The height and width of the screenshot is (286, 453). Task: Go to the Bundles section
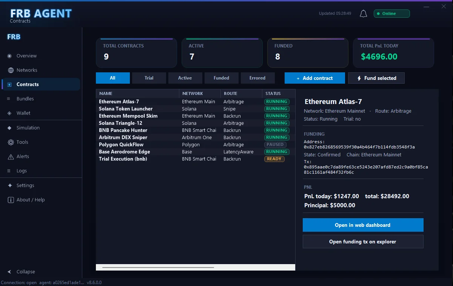coord(41,99)
